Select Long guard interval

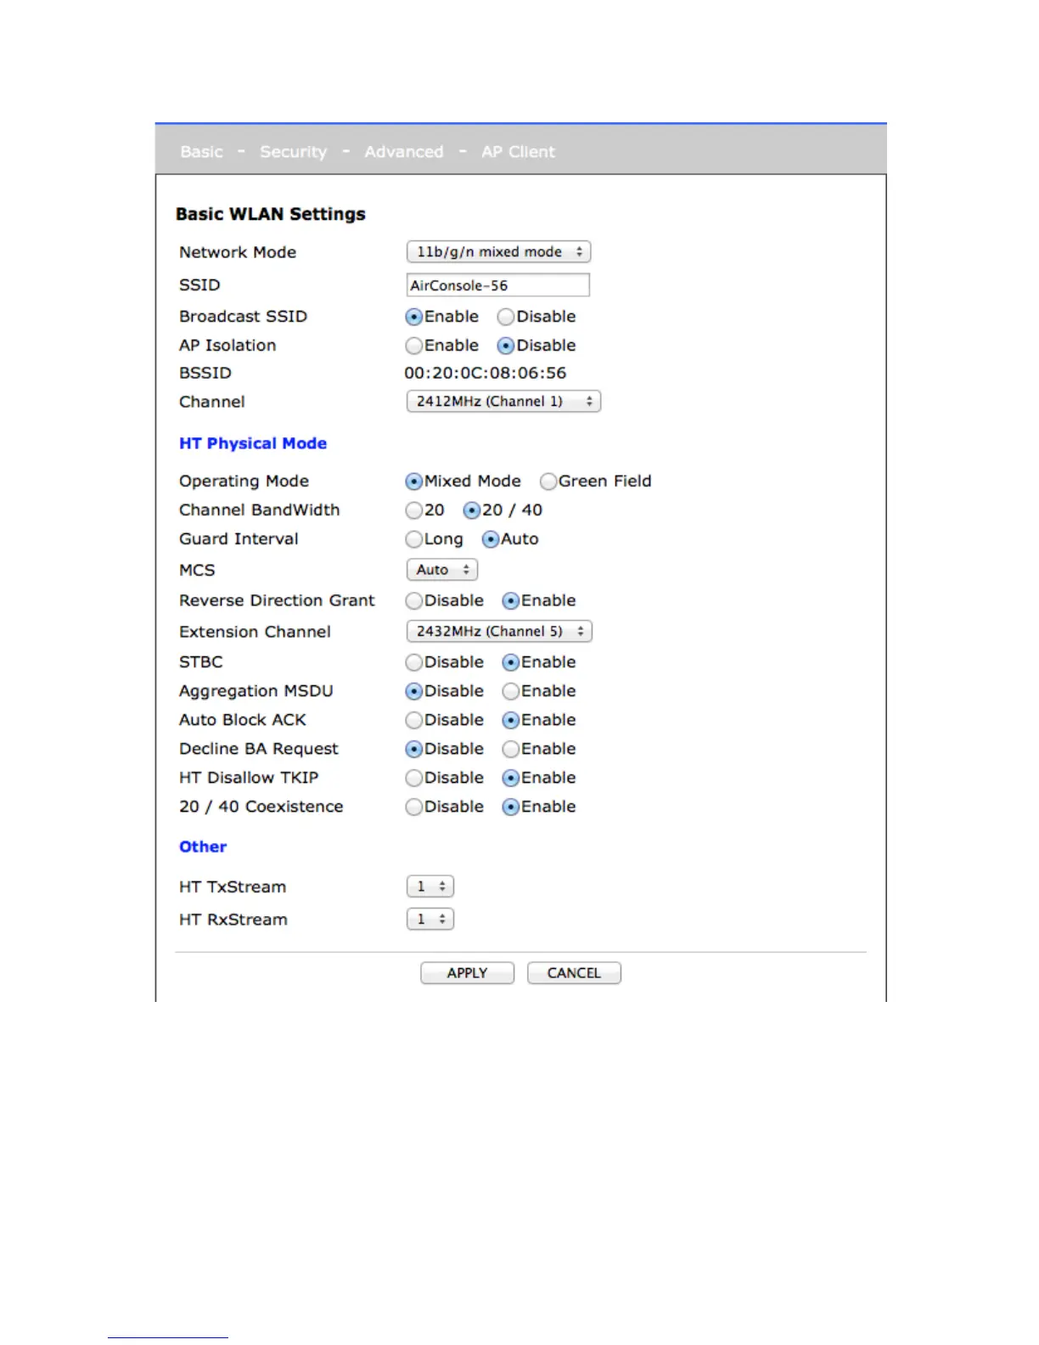[413, 539]
